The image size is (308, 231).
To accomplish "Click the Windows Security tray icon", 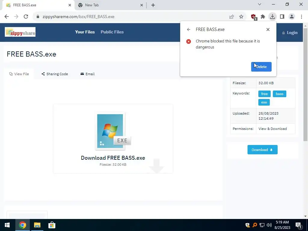I will click(x=248, y=225).
